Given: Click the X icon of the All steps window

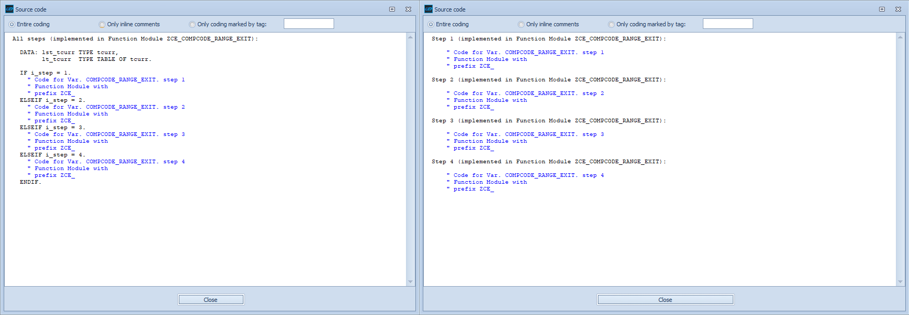Looking at the screenshot, I should coord(408,9).
